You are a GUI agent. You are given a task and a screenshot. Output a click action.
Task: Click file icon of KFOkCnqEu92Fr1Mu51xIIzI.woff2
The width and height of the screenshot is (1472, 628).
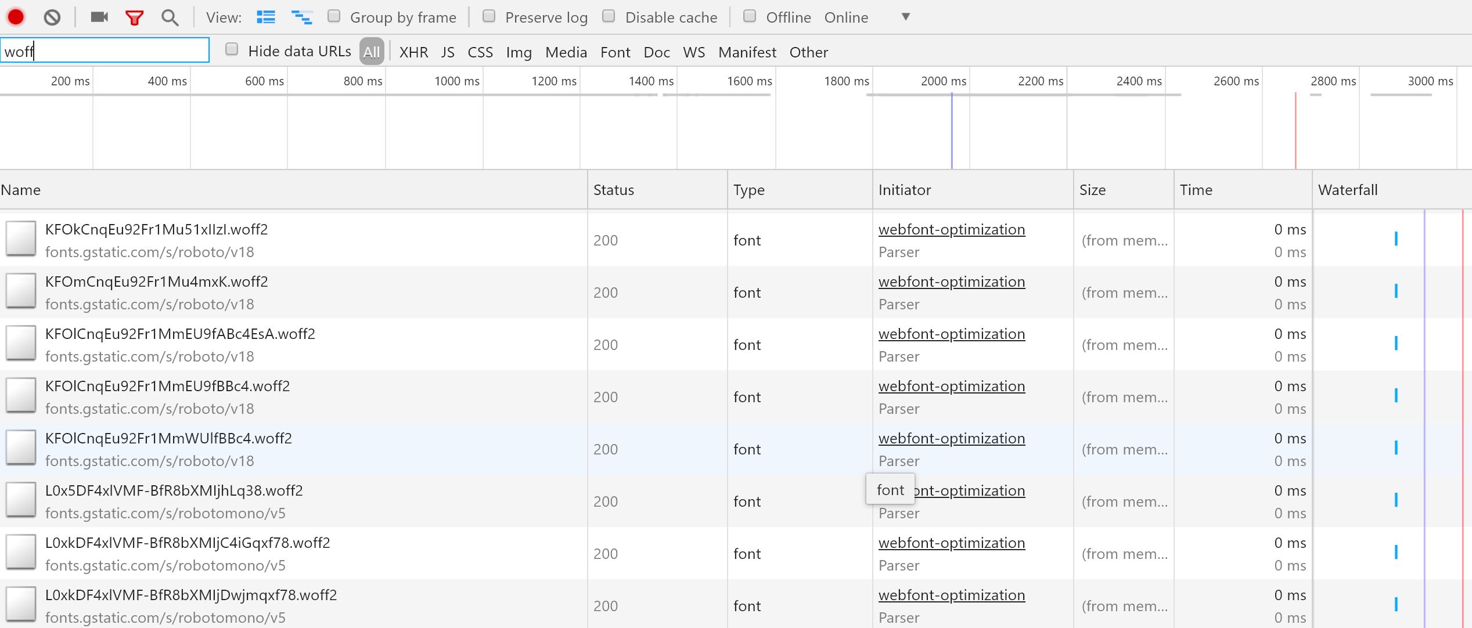click(x=21, y=238)
